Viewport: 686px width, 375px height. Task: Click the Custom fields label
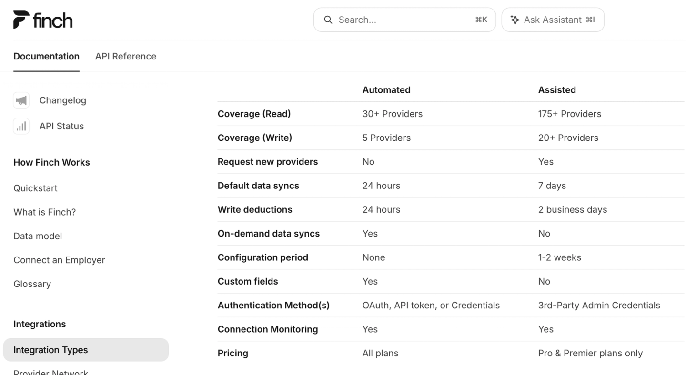(248, 281)
